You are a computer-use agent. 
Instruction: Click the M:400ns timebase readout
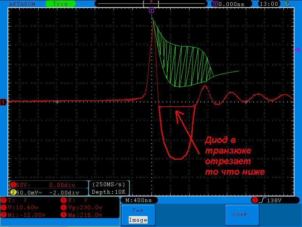pos(139,200)
